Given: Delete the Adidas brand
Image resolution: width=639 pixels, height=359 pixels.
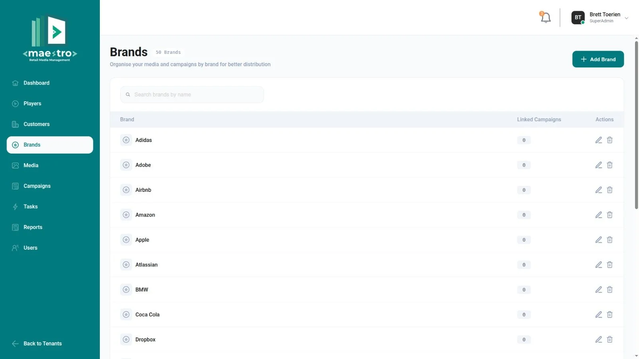Looking at the screenshot, I should point(610,140).
